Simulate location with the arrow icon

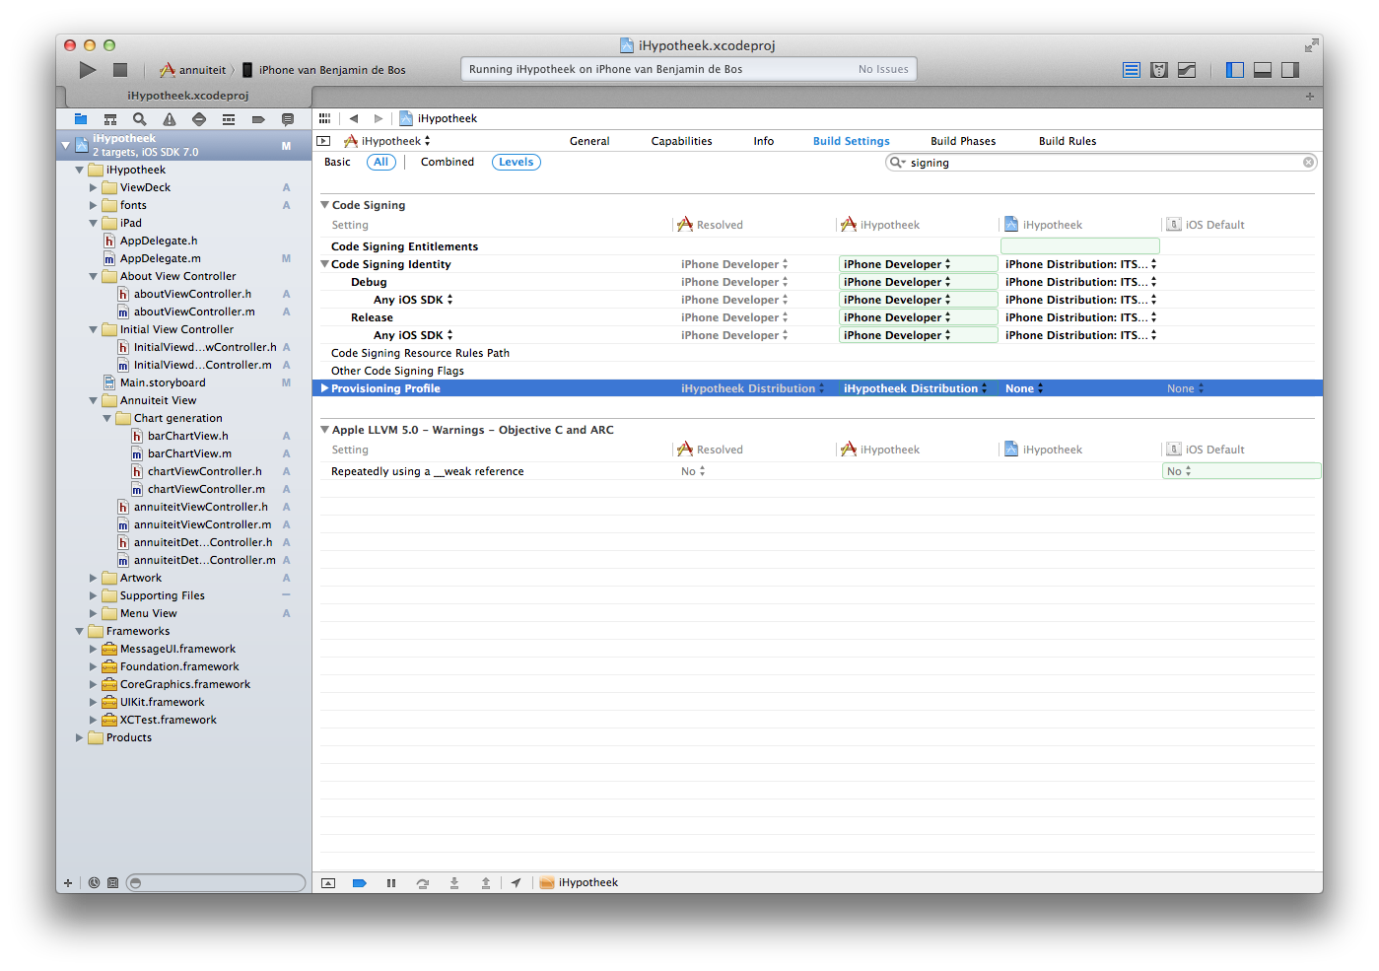tap(516, 883)
